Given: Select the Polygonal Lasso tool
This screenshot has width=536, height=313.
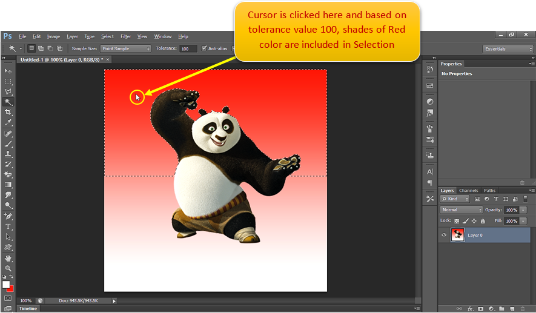Looking at the screenshot, I should (x=8, y=91).
